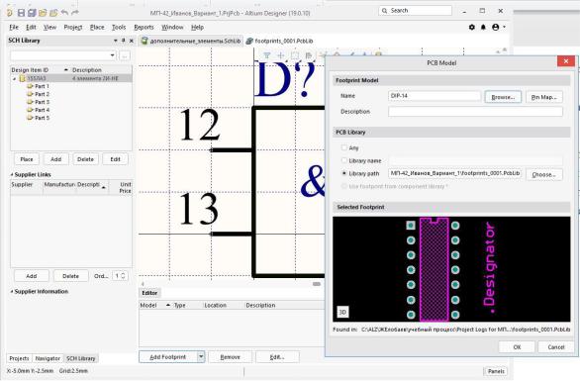Pin the SCH Library panel
This screenshot has width=580, height=381.
pyautogui.click(x=123, y=41)
